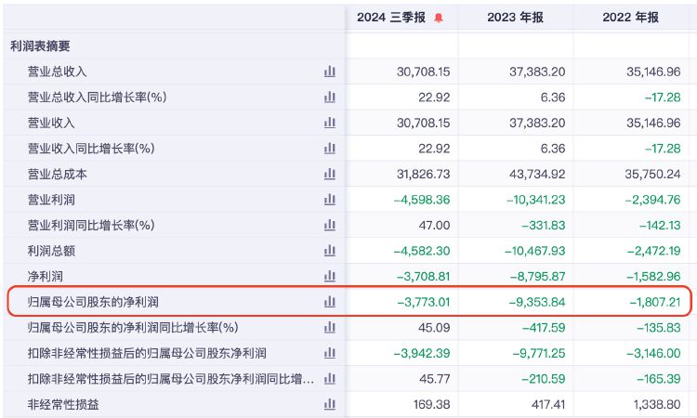Show bar chart for 营业收入 row

click(x=329, y=123)
